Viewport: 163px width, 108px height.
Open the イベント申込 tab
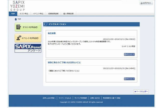click(38, 14)
